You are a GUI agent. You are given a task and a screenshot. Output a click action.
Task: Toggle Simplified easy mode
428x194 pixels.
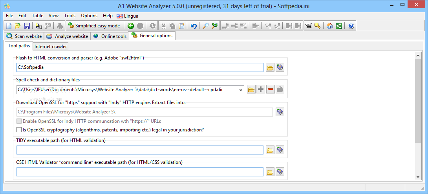point(94,26)
